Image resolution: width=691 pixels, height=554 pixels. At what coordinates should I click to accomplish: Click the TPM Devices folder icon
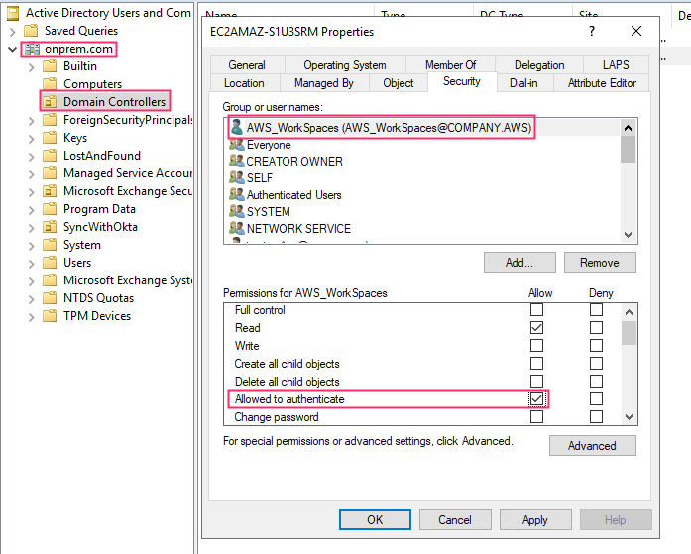pos(50,316)
